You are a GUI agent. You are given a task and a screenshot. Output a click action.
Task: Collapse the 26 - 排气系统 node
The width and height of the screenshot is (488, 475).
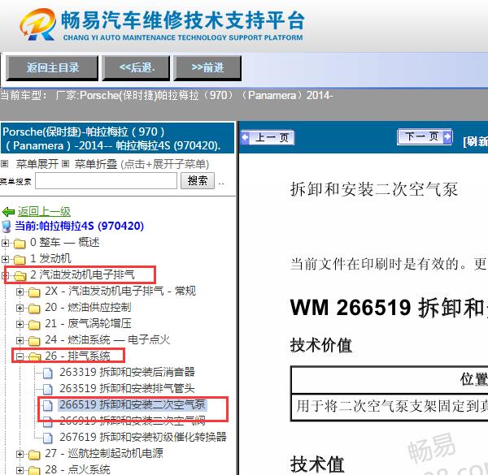(x=20, y=356)
